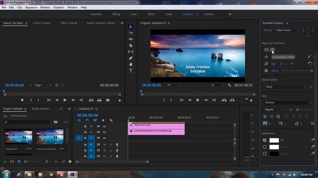Open Program Monitor wrench settings
This screenshot has width=318, height=178.
(x=230, y=85)
